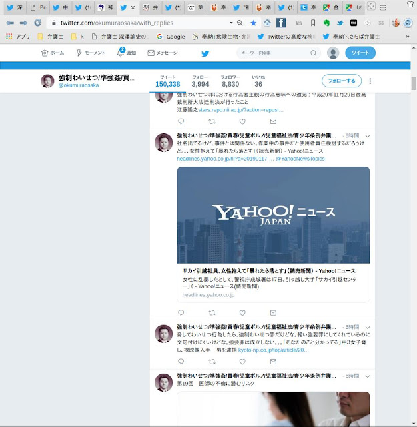Click the Evernote elephant extension icon
Screen dimensions: 417x427
click(x=326, y=23)
